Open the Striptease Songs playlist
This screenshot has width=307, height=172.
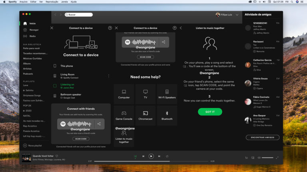32,96
